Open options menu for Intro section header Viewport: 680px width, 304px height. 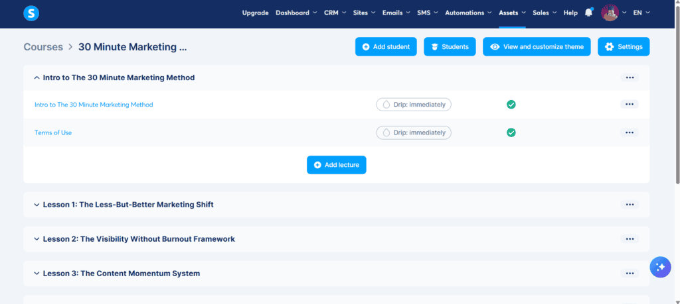click(630, 78)
